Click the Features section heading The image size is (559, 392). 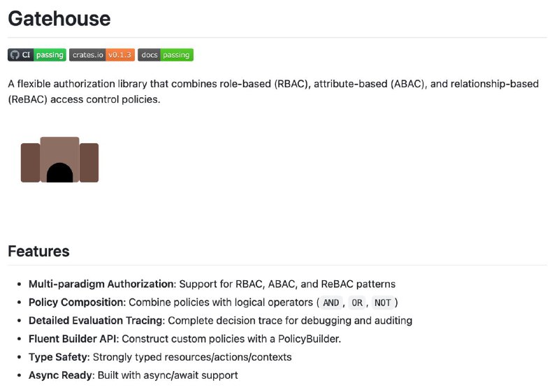click(38, 252)
